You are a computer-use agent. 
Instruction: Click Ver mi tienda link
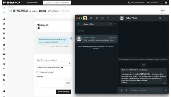(x=152, y=3)
